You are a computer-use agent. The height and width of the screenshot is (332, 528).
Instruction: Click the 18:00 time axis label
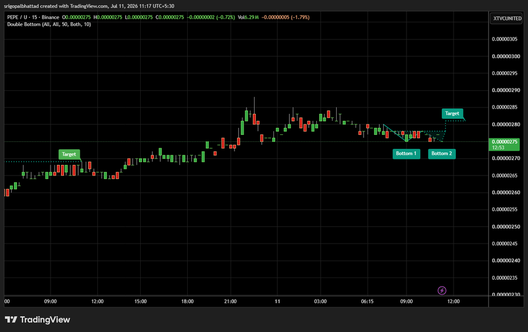[187, 301]
